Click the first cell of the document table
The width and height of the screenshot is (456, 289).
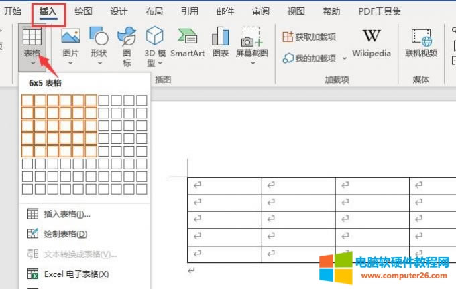[x=224, y=185]
